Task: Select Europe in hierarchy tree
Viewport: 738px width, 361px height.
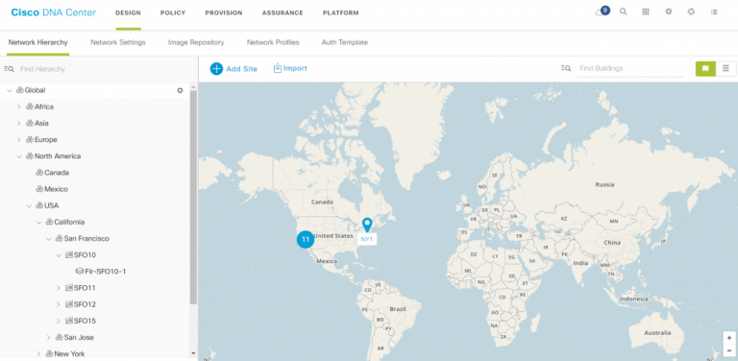Action: pyautogui.click(x=46, y=139)
